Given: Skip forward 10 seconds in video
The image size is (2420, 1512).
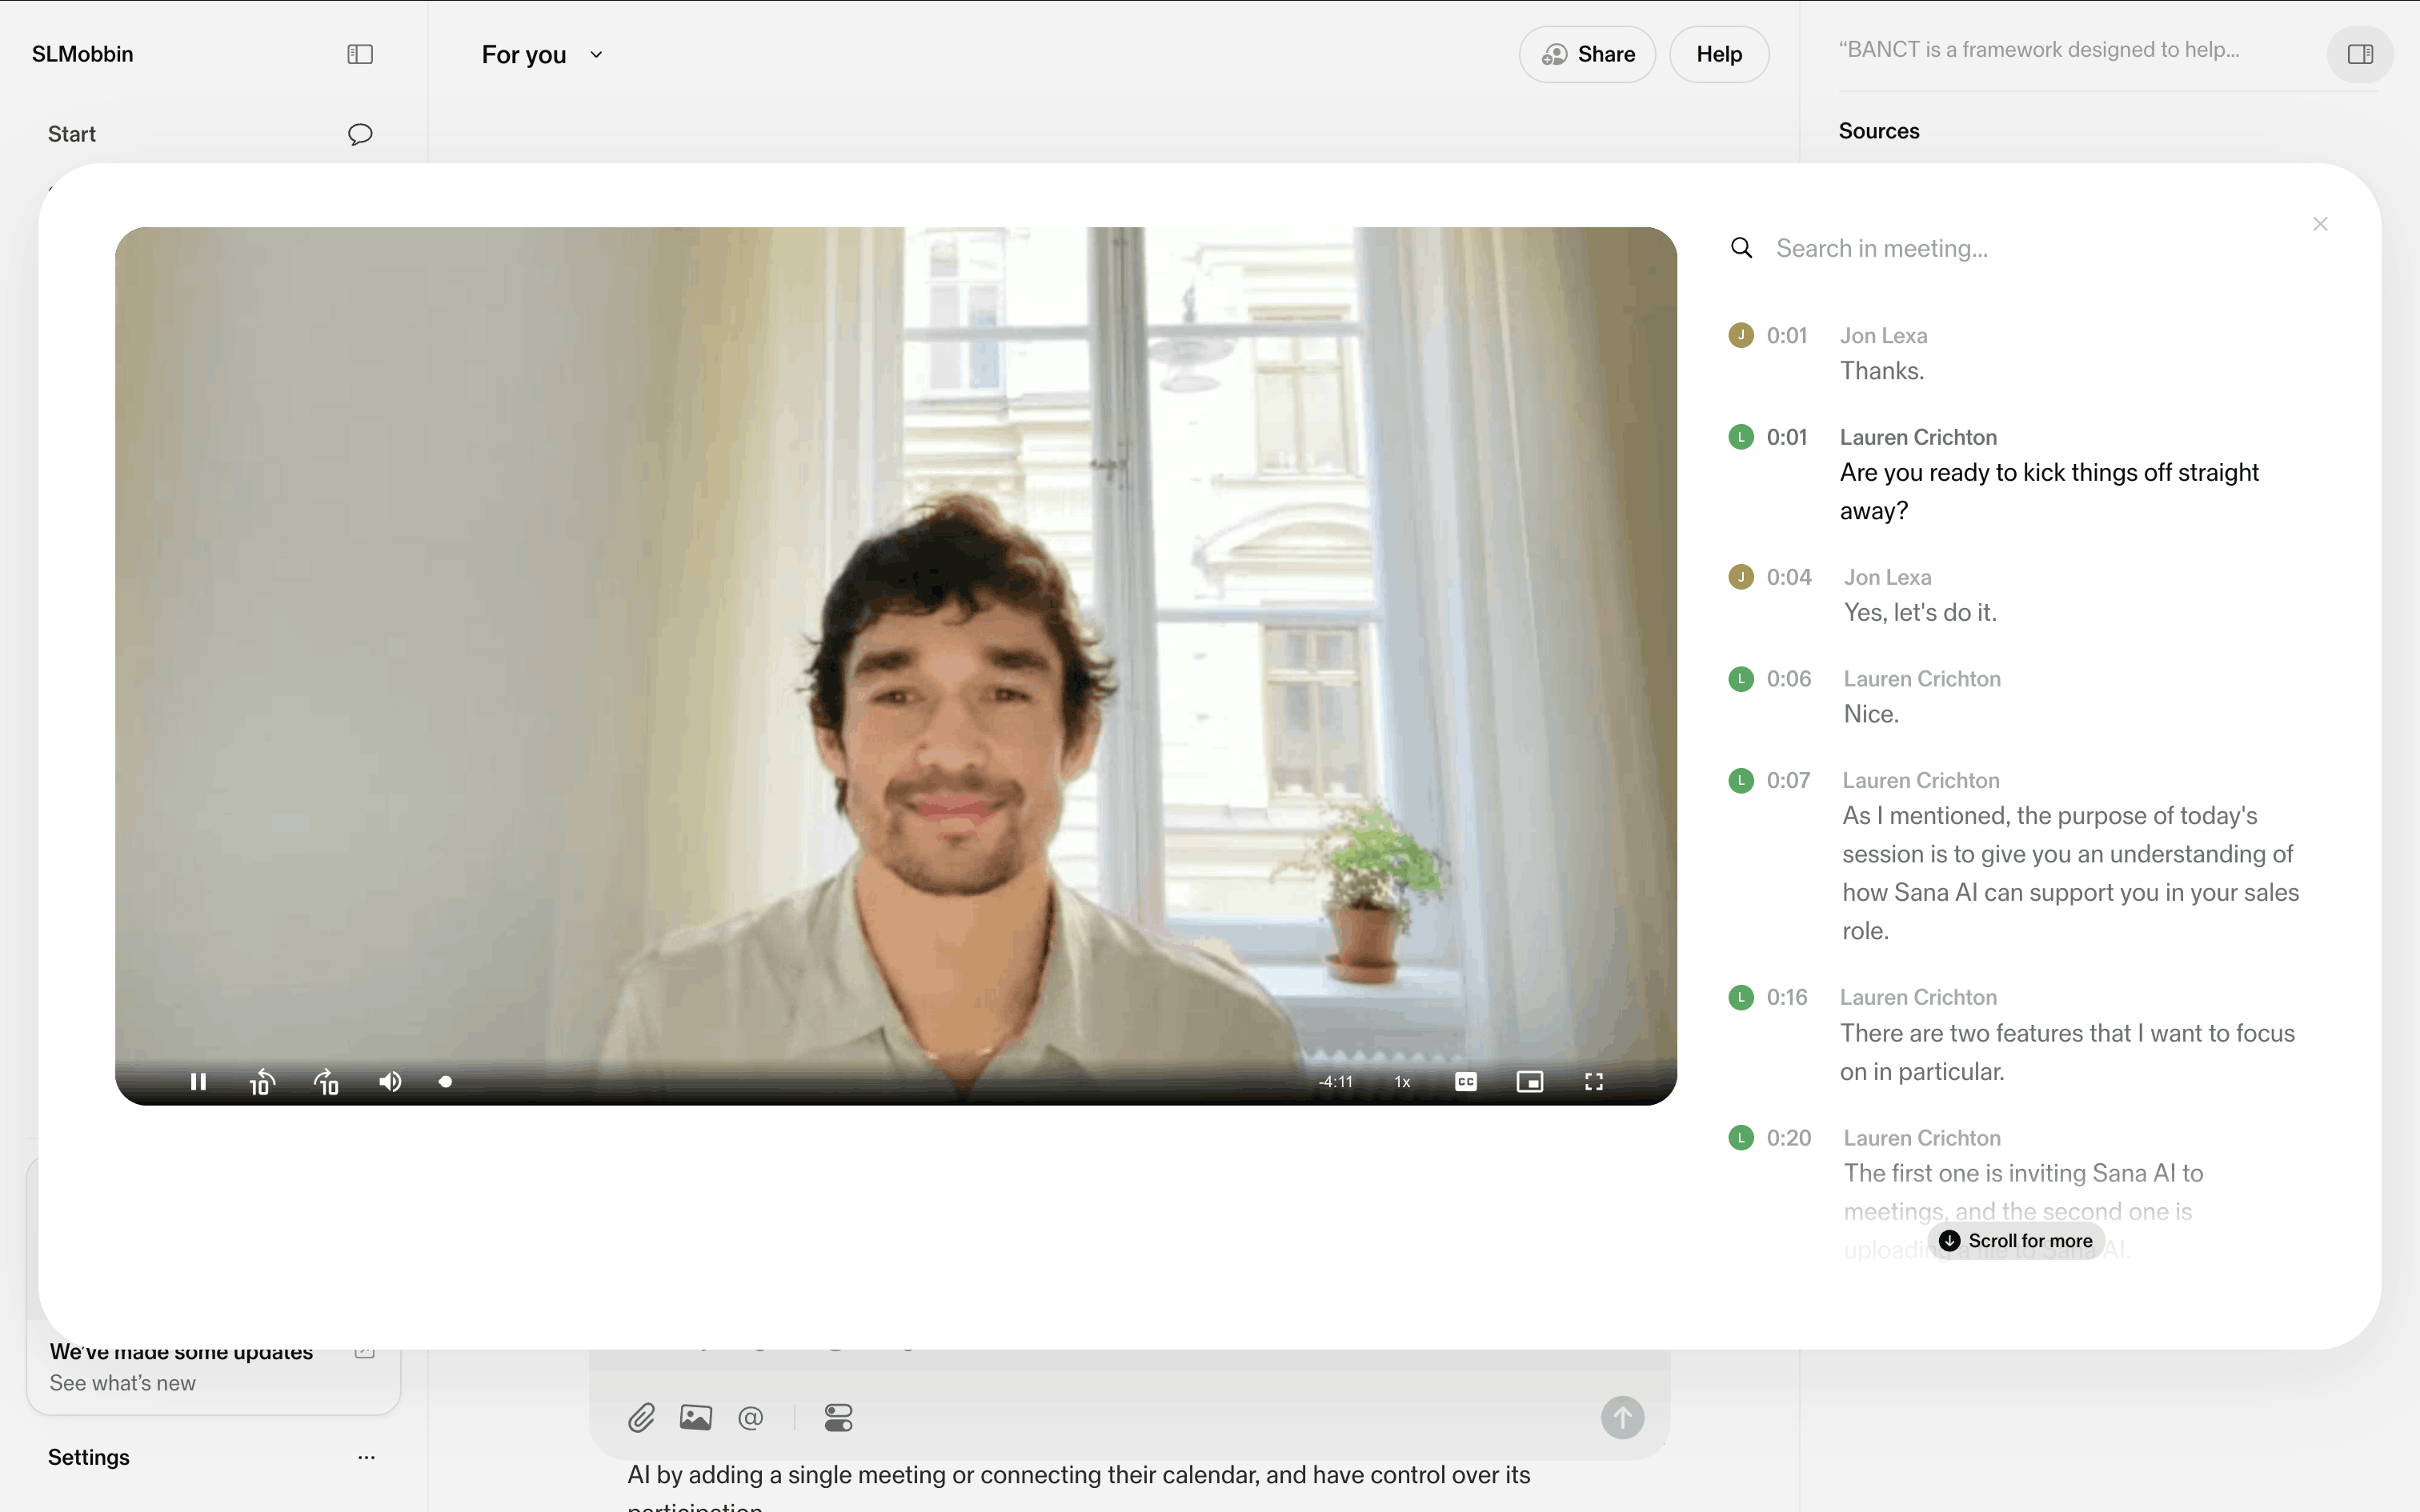Looking at the screenshot, I should click(x=327, y=1082).
